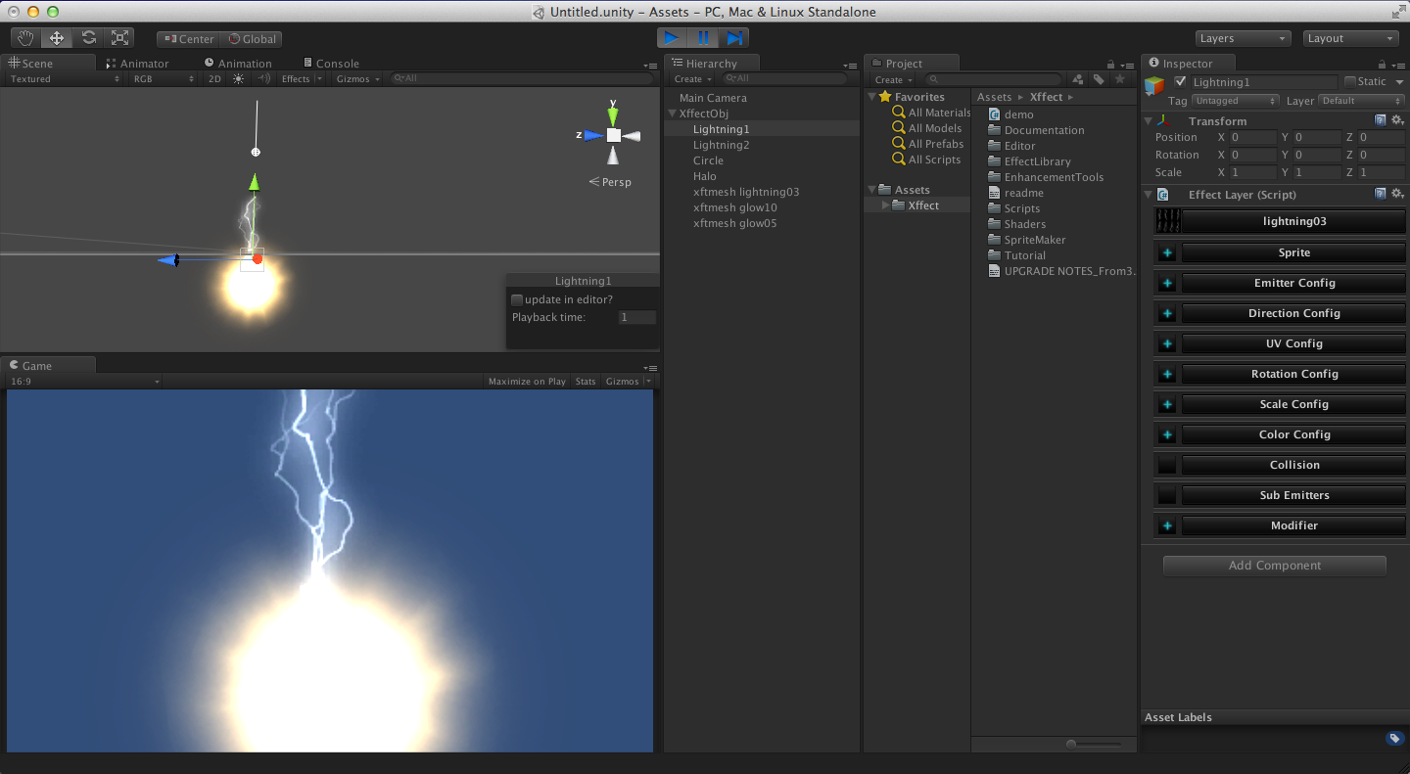Open Transform component gear menu

[x=1397, y=120]
